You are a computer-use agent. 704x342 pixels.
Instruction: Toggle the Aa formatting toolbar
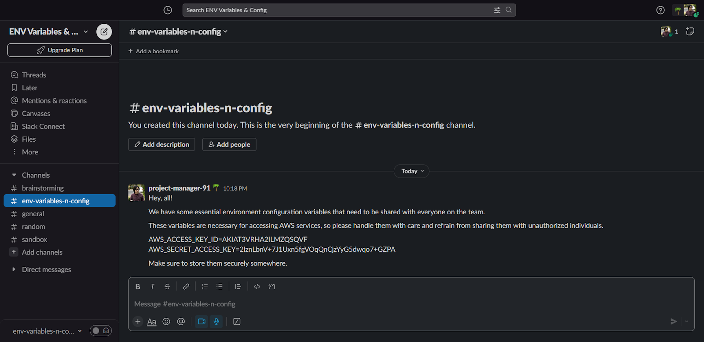pyautogui.click(x=152, y=322)
